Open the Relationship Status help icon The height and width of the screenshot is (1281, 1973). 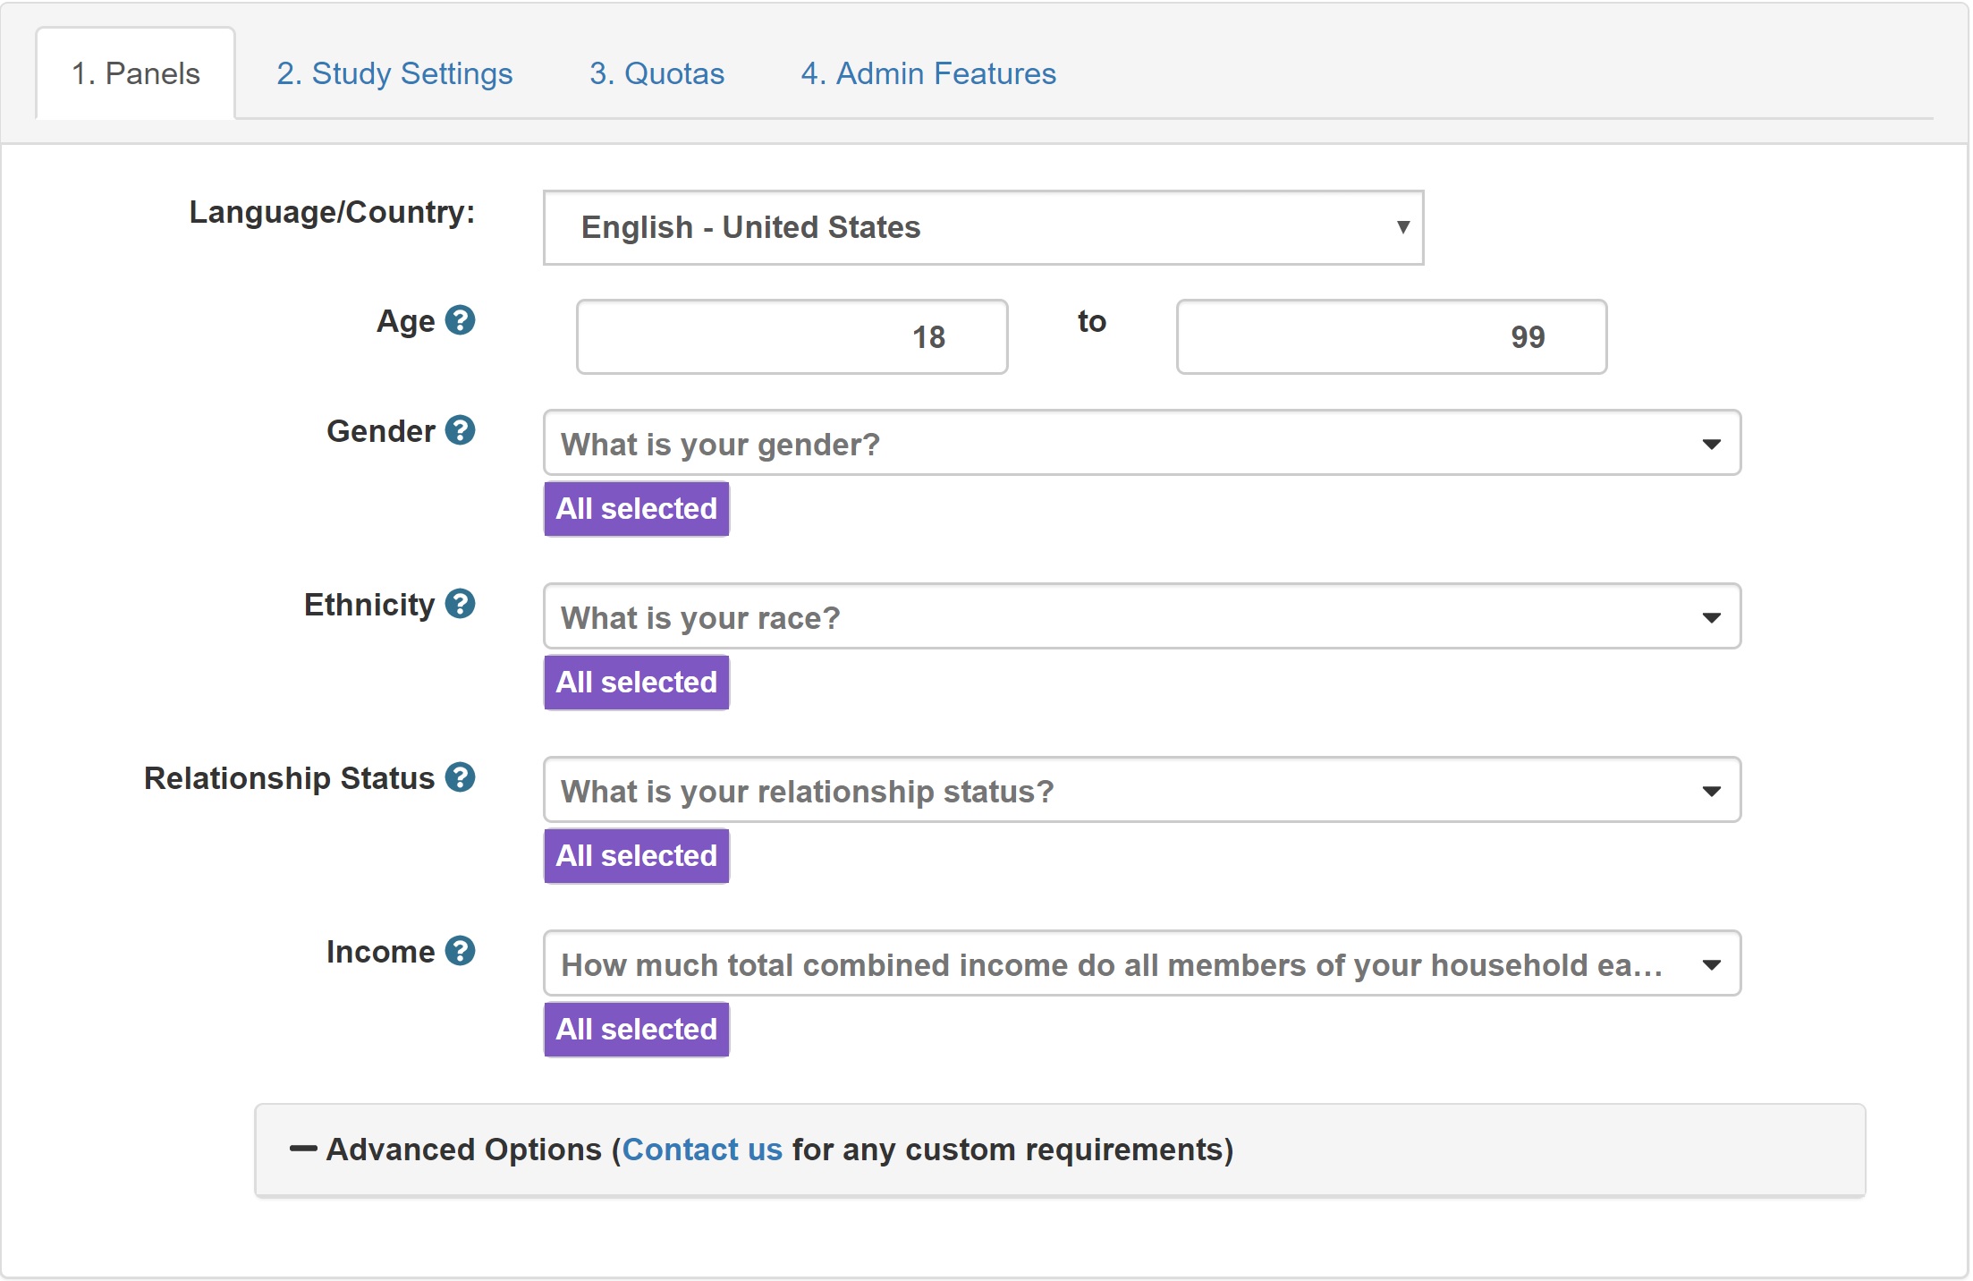point(460,777)
